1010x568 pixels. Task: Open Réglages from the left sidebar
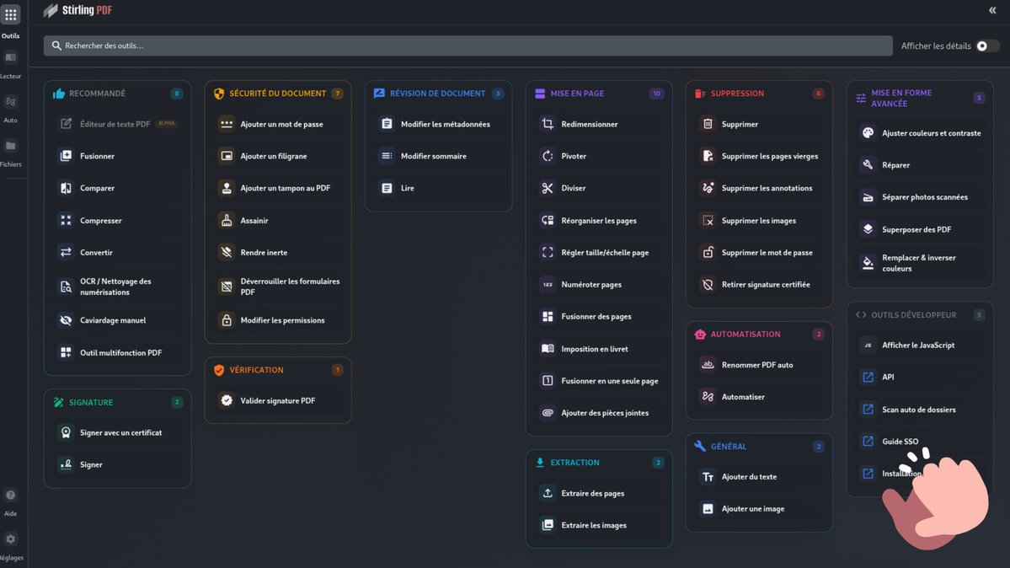11,544
